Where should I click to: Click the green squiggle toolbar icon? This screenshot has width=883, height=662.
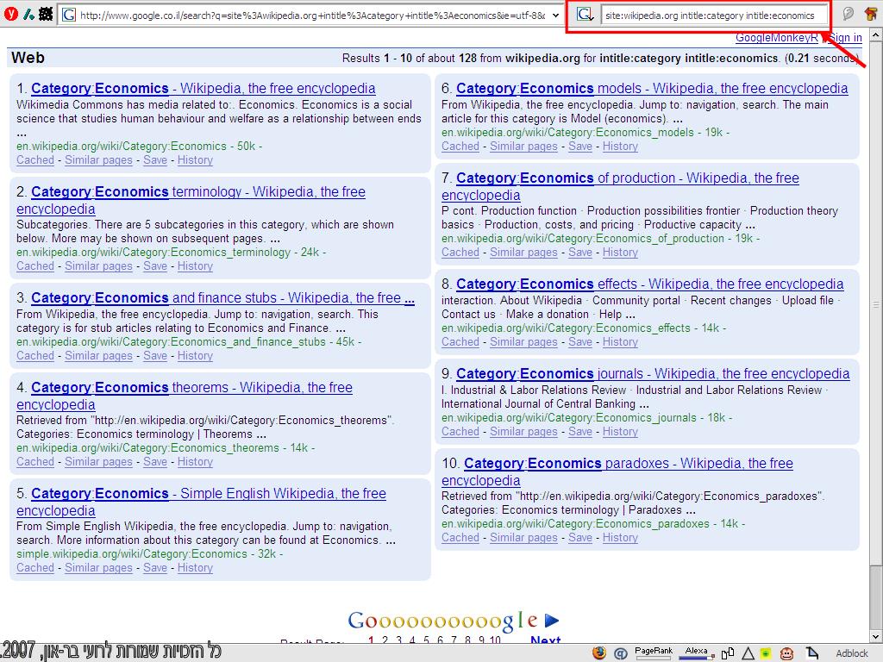pyautogui.click(x=28, y=15)
